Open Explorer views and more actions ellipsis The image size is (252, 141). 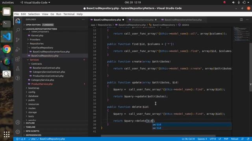pos(83,20)
